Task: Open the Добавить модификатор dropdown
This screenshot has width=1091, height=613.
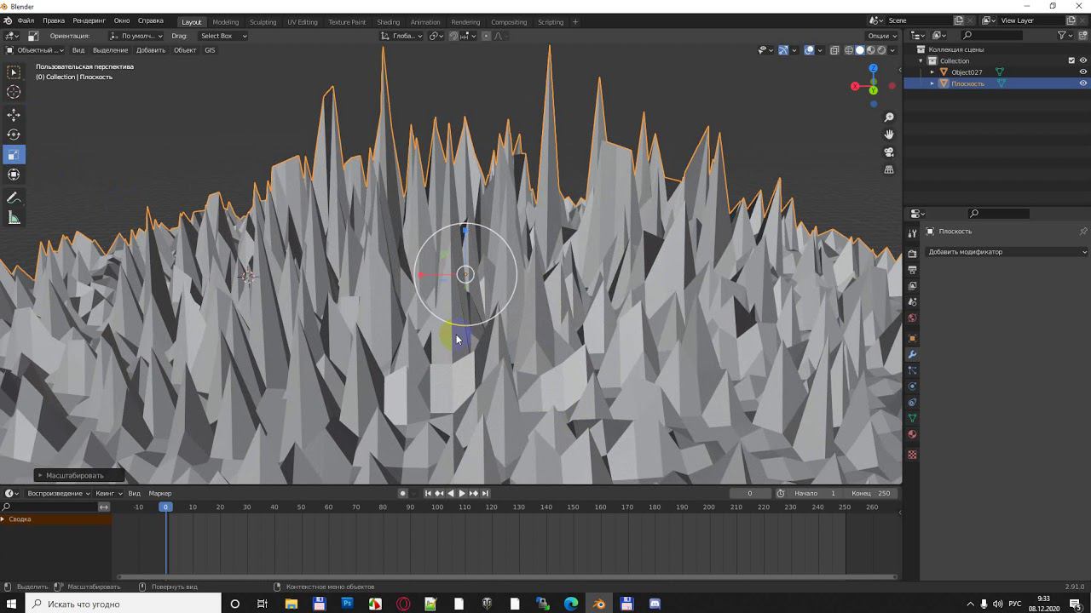Action: click(x=1007, y=252)
